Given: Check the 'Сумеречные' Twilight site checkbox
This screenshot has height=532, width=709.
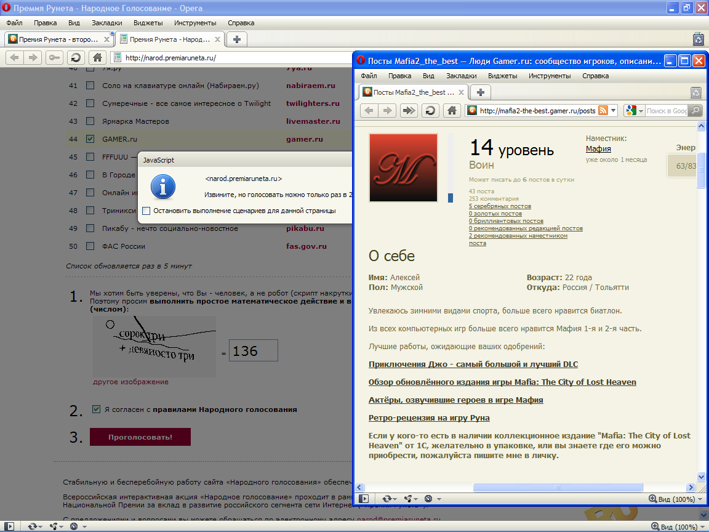Looking at the screenshot, I should tap(90, 103).
